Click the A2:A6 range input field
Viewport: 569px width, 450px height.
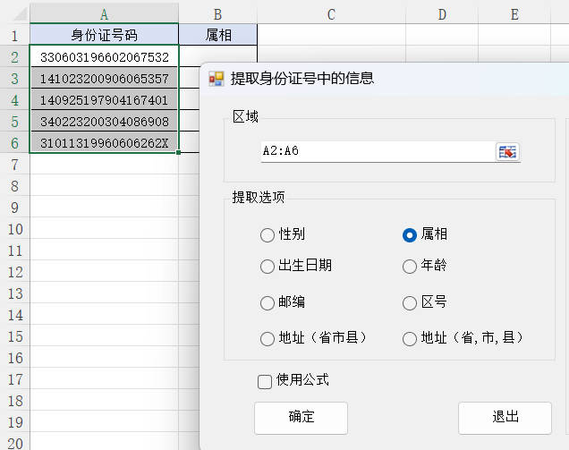tap(376, 151)
